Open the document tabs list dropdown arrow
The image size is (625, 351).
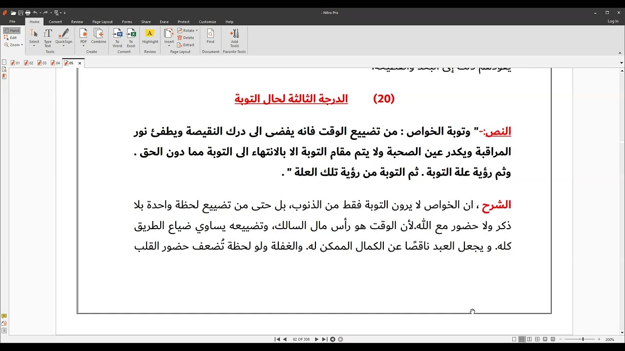point(622,63)
